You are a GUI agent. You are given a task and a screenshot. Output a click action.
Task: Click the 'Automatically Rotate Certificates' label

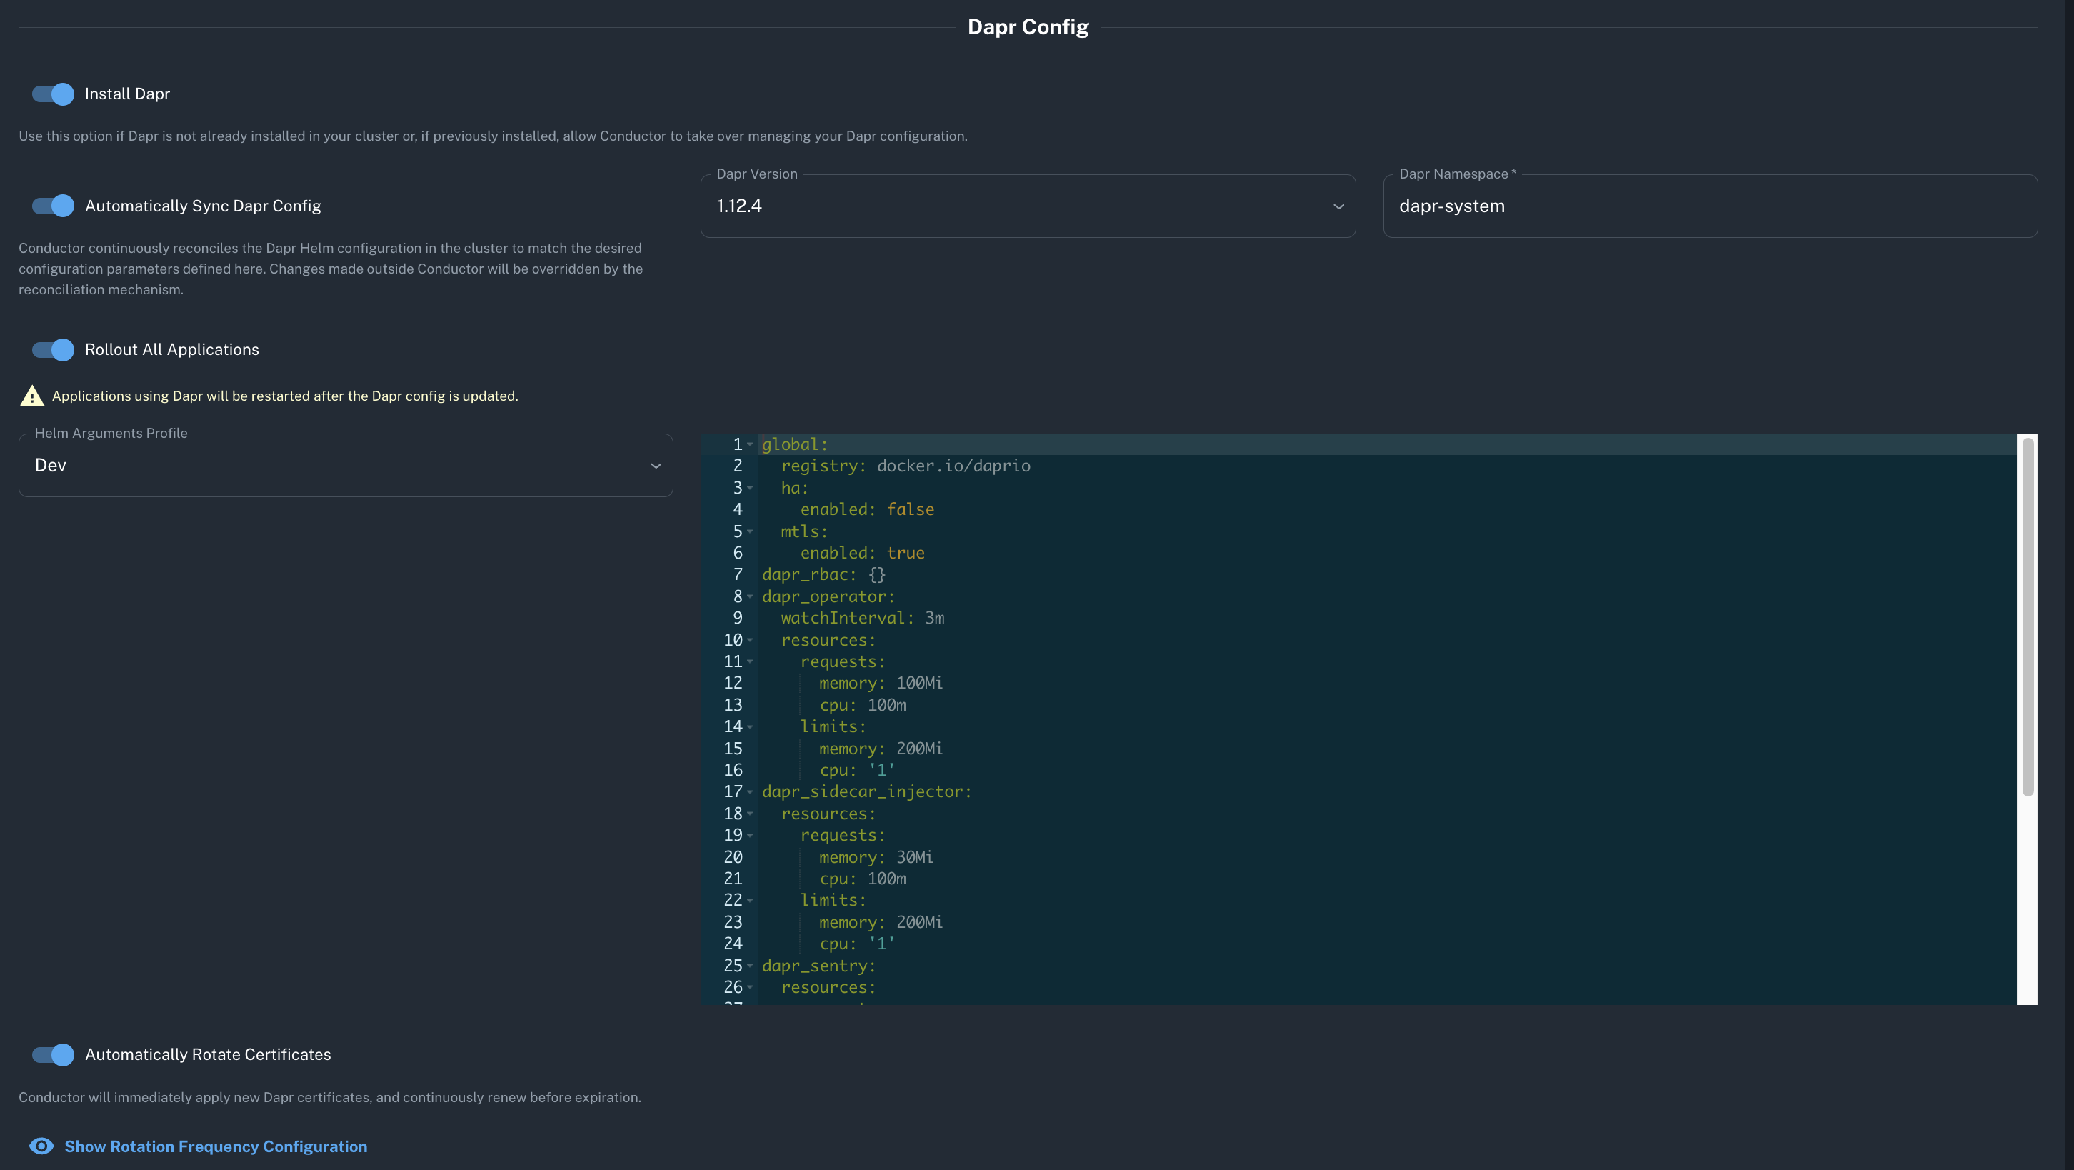coord(208,1055)
